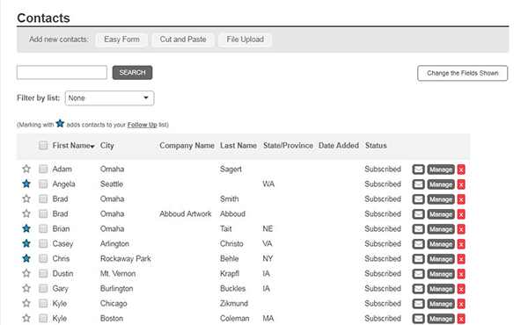This screenshot has height=325, width=528.
Task: Check the box next to Angela
Action: (x=43, y=184)
